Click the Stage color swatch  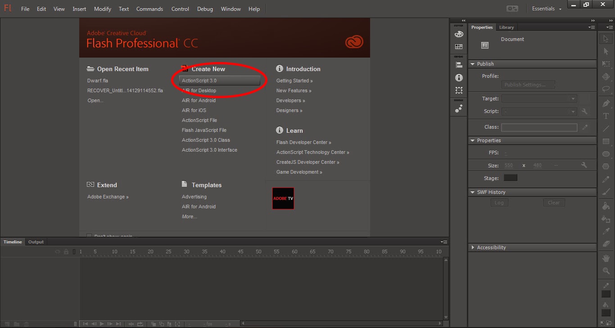510,178
